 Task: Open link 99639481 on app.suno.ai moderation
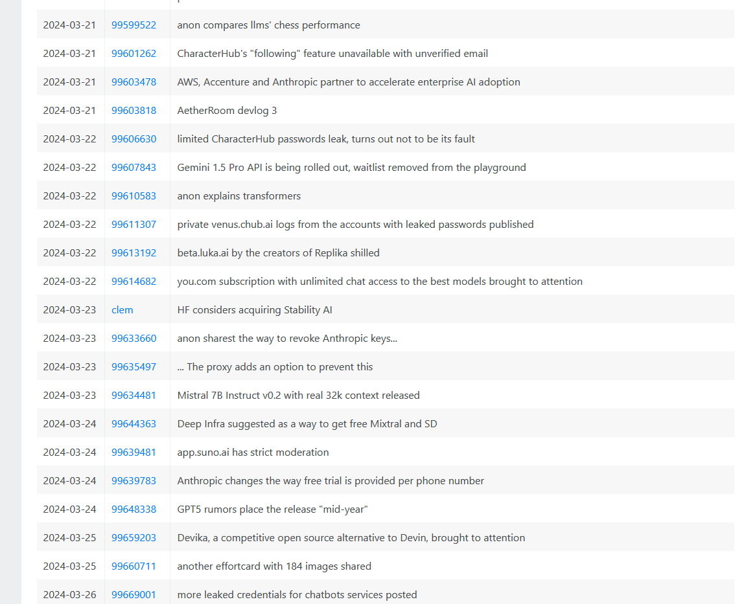134,453
